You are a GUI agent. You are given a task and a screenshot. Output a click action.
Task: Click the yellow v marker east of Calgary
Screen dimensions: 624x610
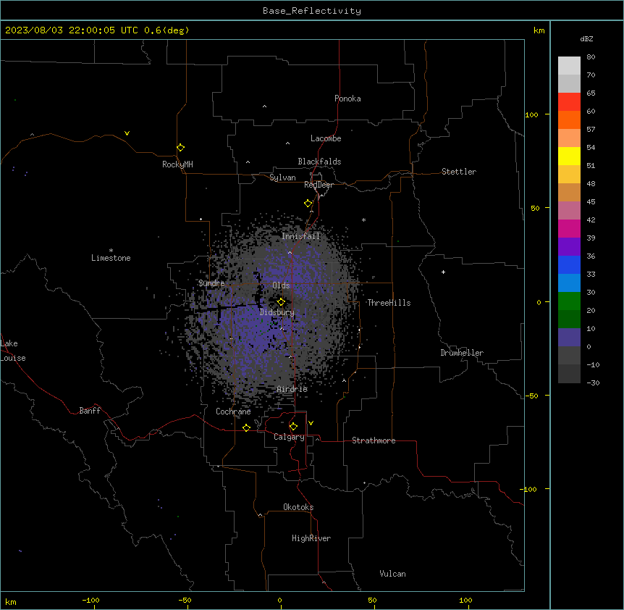311,423
